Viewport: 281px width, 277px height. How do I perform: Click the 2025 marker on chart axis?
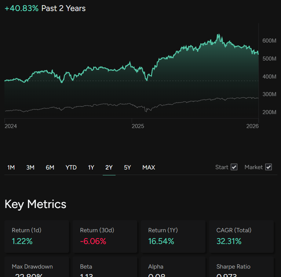[x=138, y=126]
